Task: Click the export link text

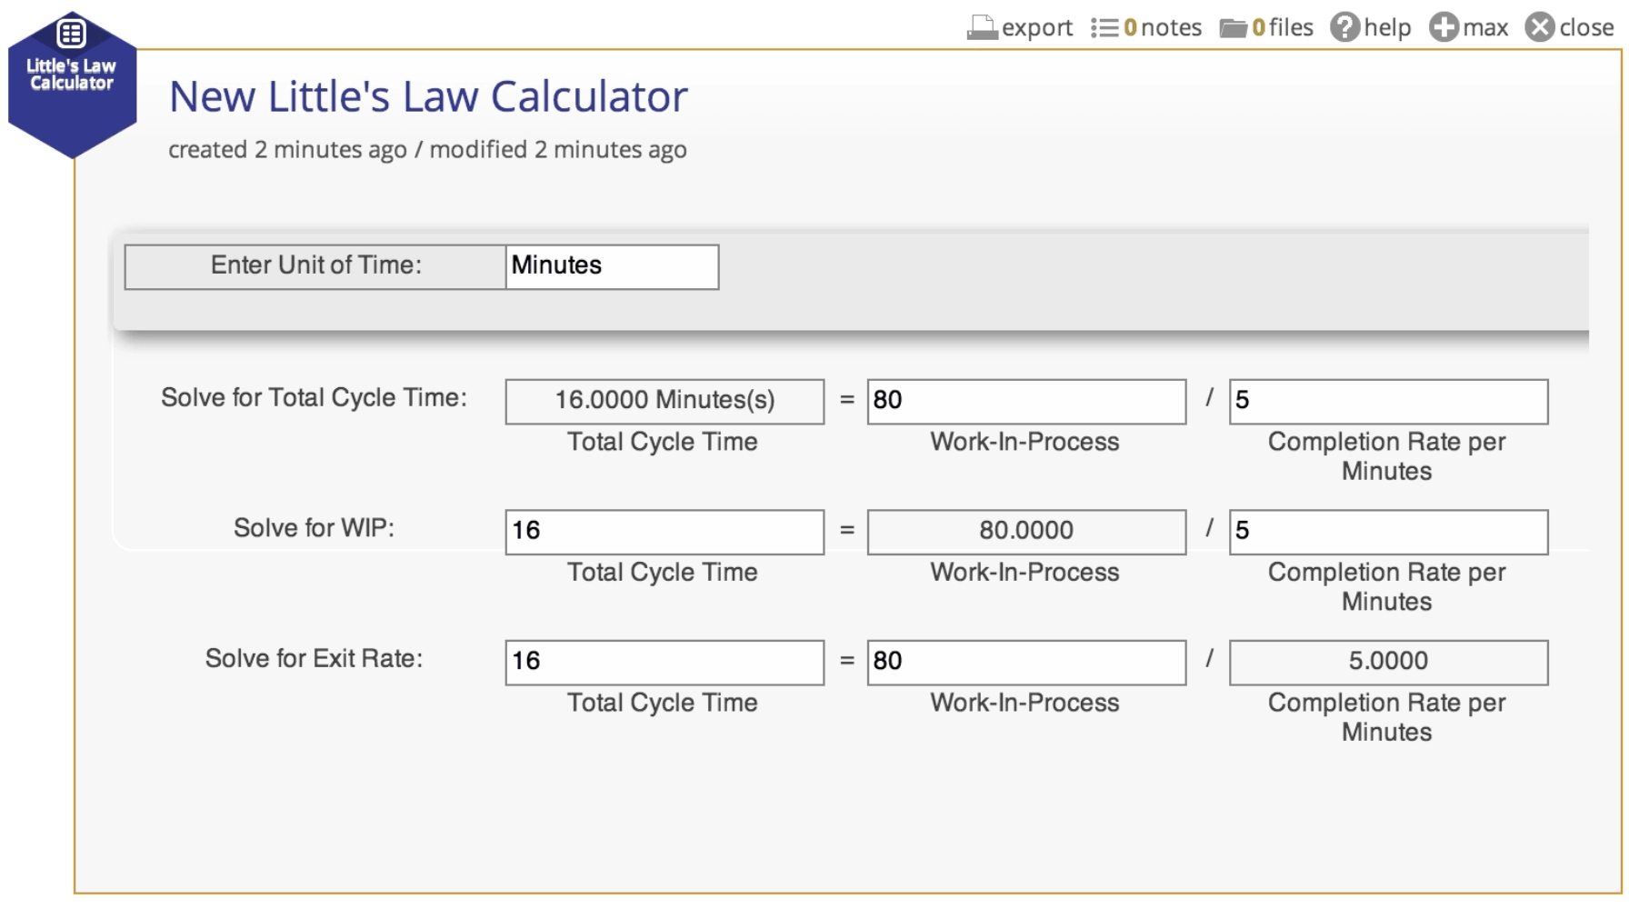Action: [1037, 28]
